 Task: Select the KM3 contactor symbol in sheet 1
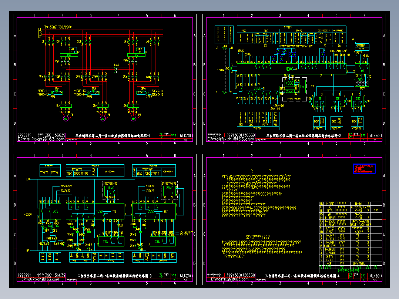(116, 69)
